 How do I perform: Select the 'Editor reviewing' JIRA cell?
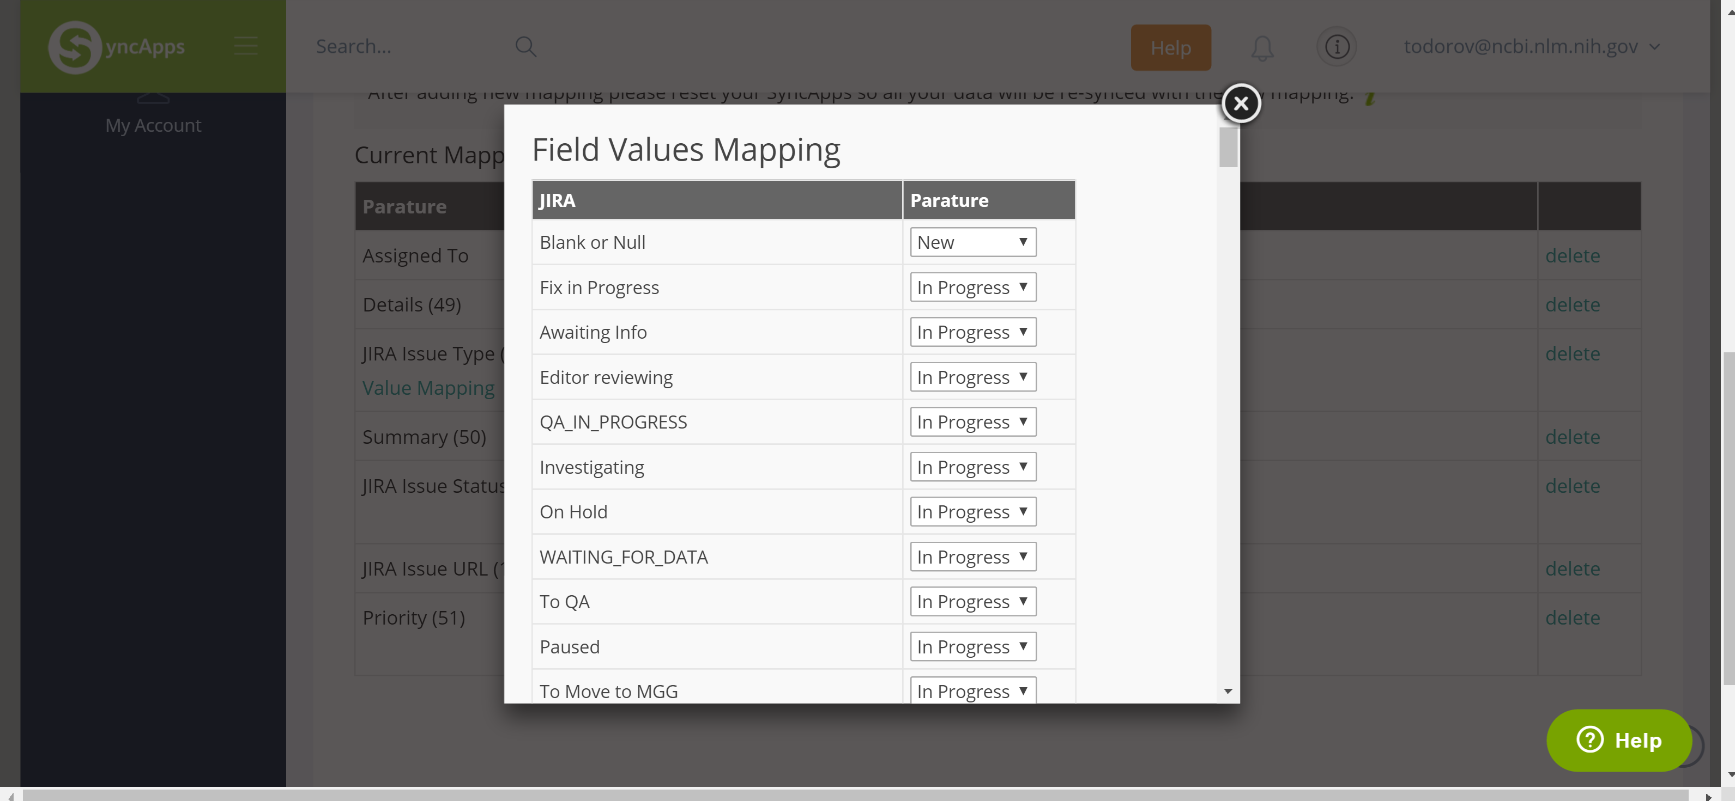click(717, 377)
